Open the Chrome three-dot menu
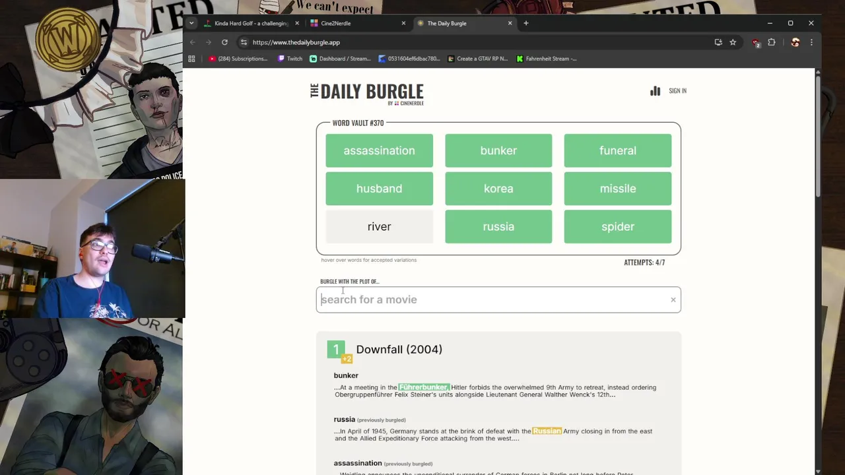Image resolution: width=845 pixels, height=475 pixels. 811,42
